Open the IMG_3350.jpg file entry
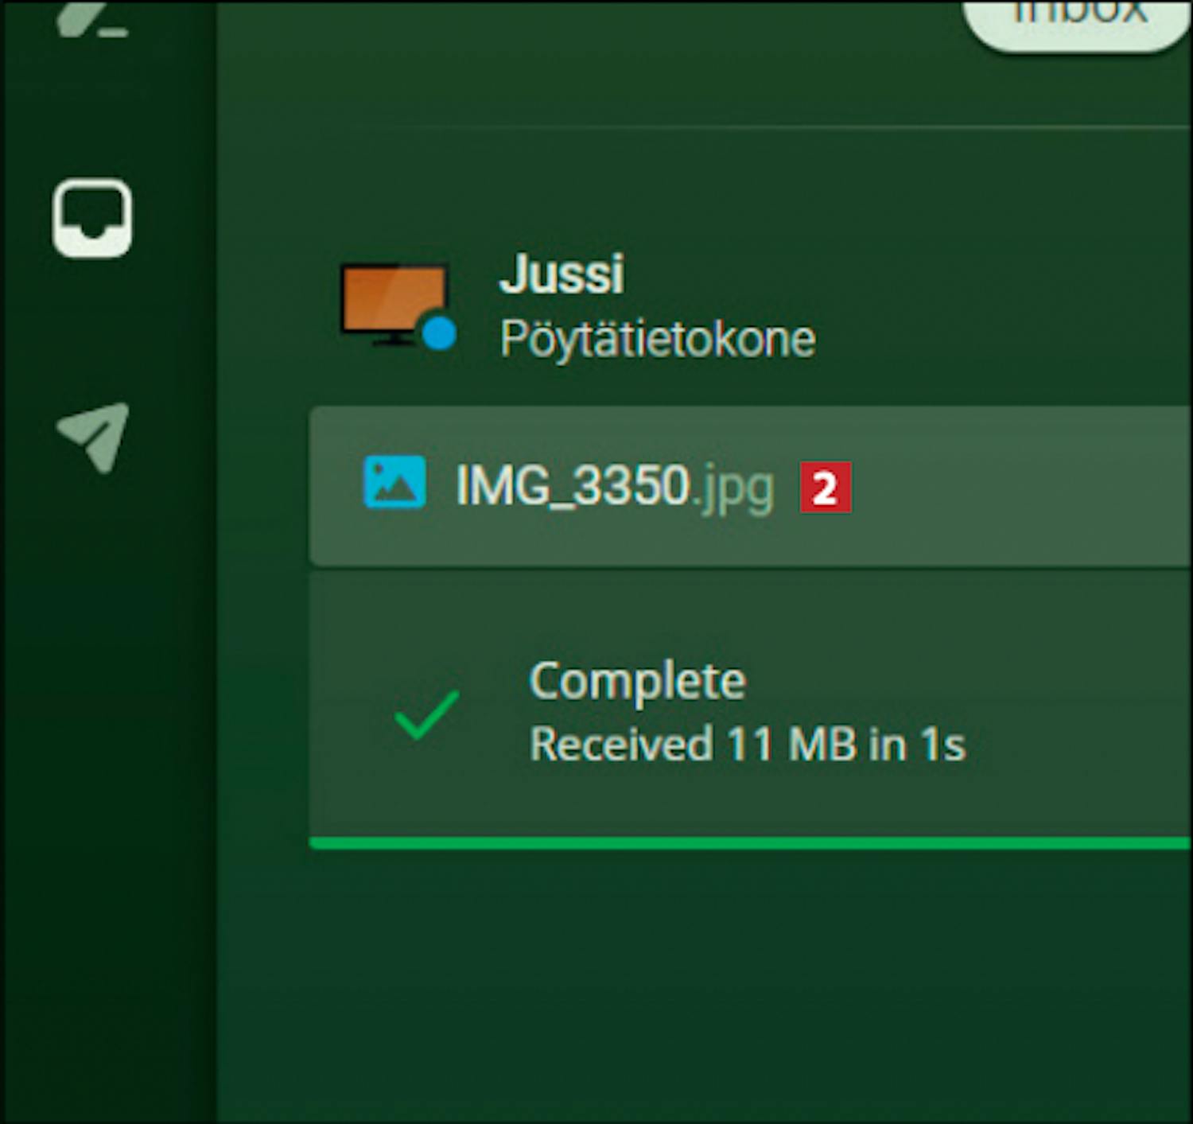 (x=614, y=486)
